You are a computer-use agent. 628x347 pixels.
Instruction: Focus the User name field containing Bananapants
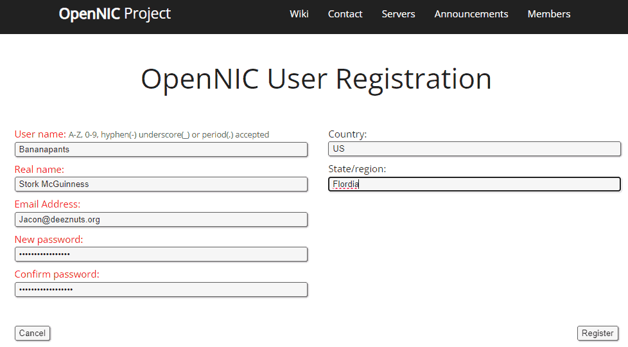point(161,150)
